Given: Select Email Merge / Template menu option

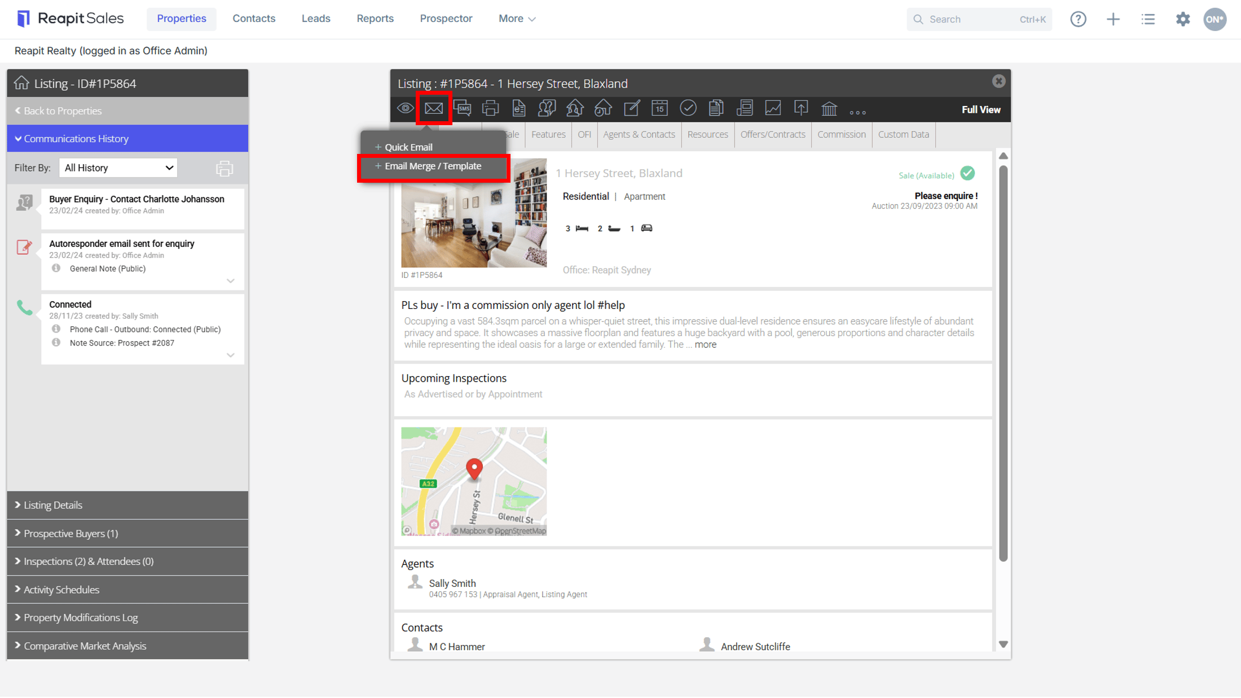Looking at the screenshot, I should click(433, 166).
